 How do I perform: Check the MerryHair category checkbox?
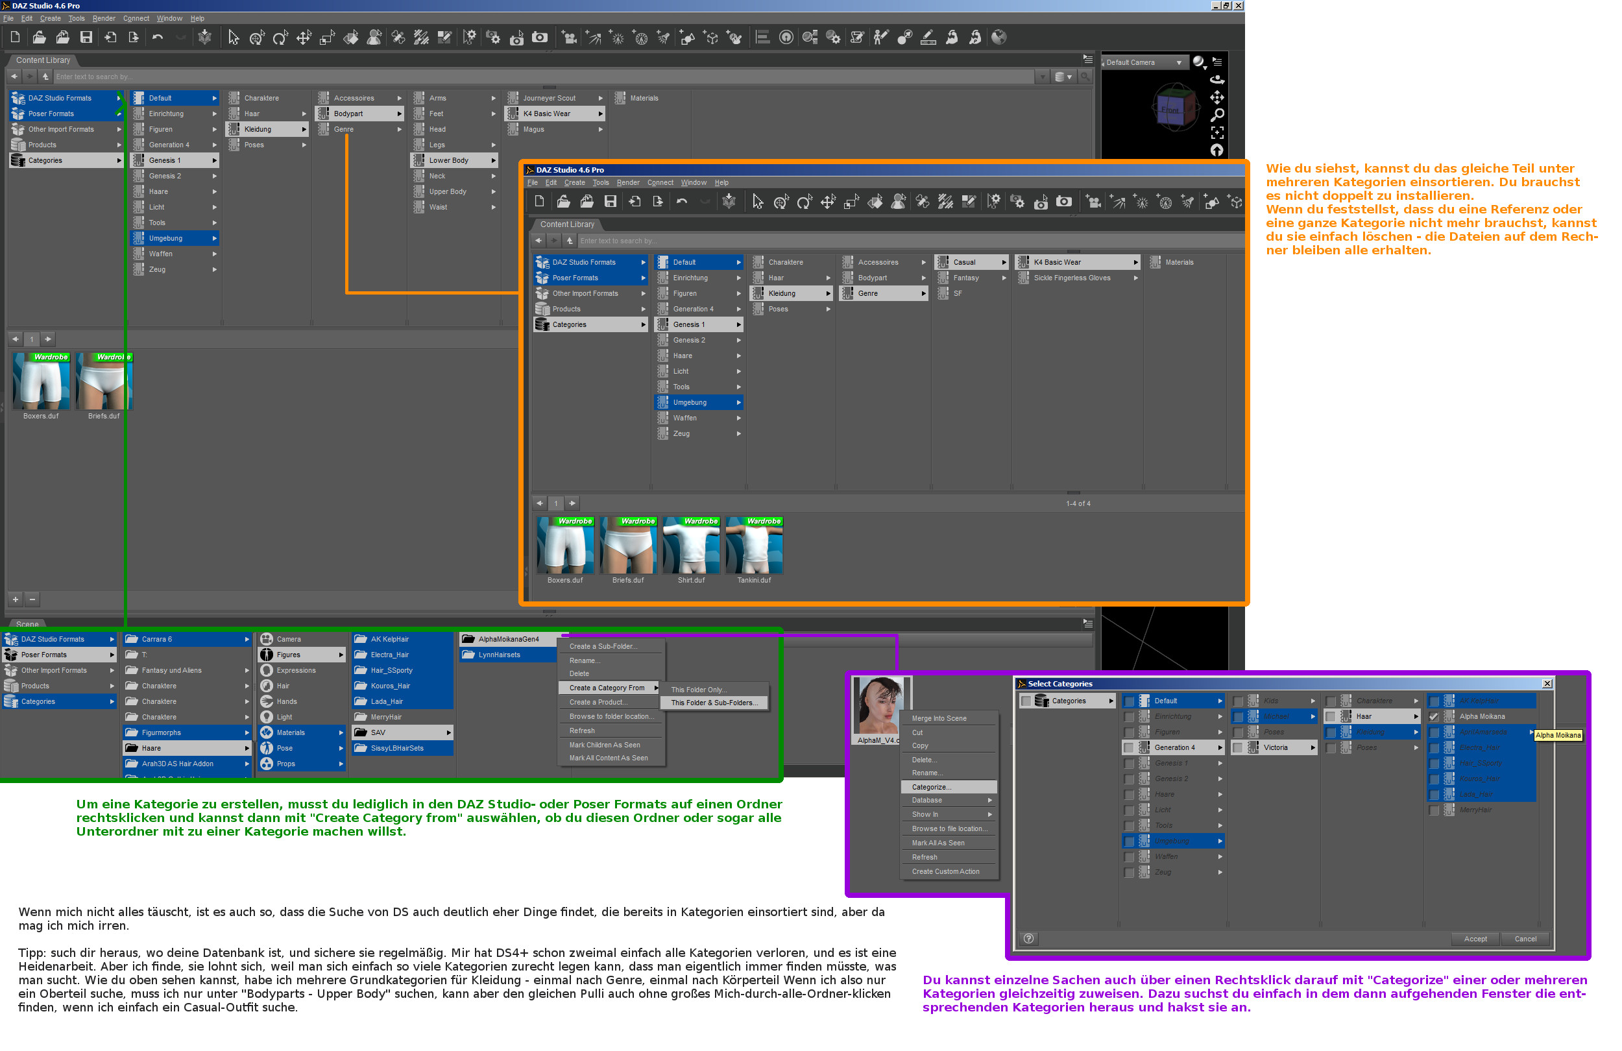point(1434,810)
